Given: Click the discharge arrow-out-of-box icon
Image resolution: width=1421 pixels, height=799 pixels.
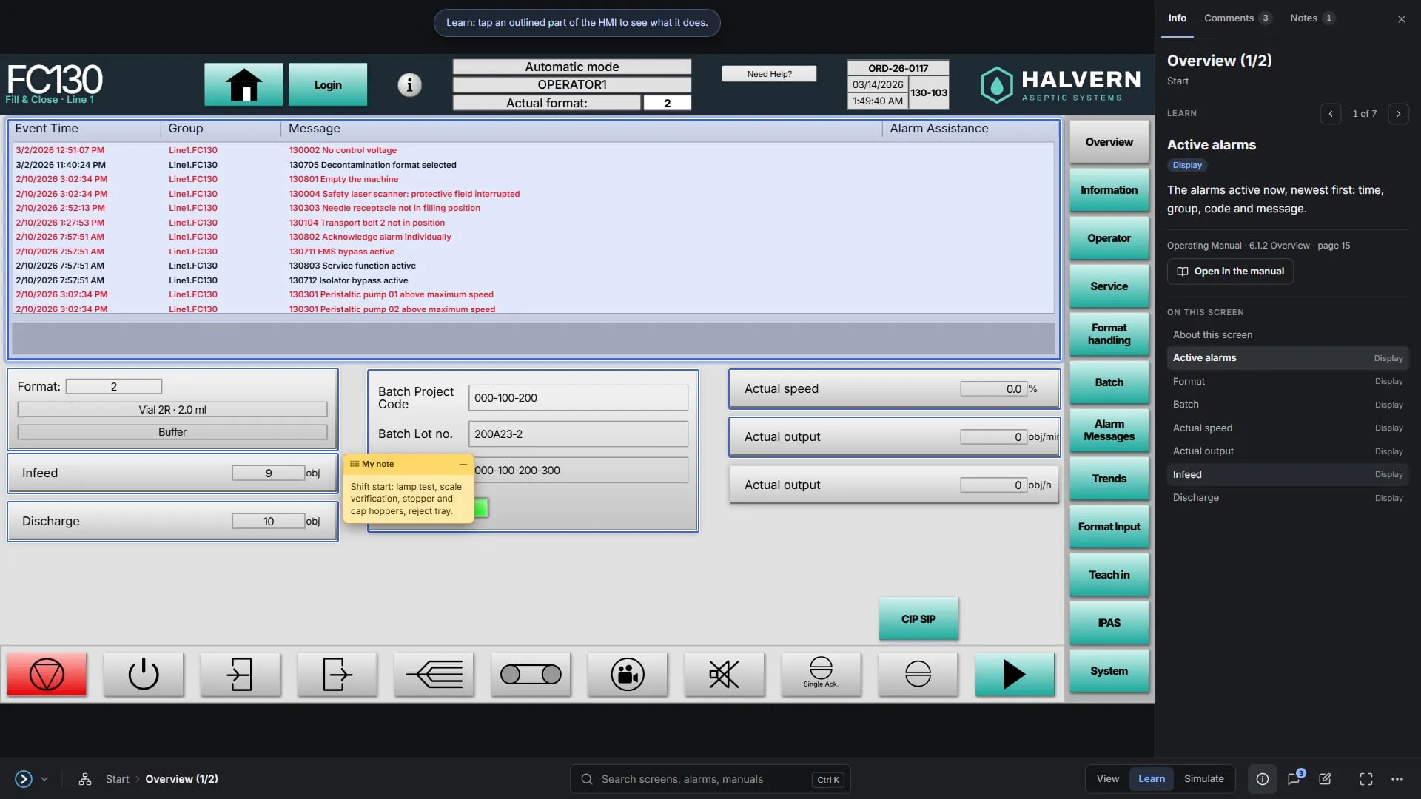Looking at the screenshot, I should coord(337,674).
